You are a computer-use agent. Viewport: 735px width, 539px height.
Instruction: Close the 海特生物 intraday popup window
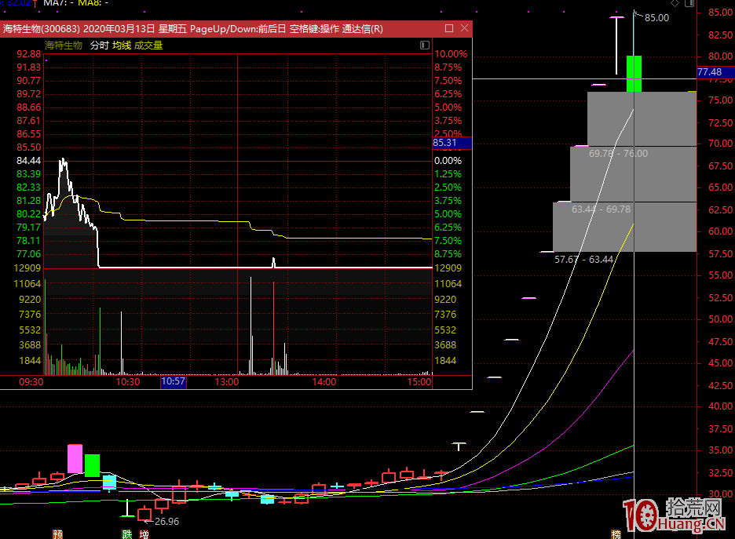[x=464, y=28]
